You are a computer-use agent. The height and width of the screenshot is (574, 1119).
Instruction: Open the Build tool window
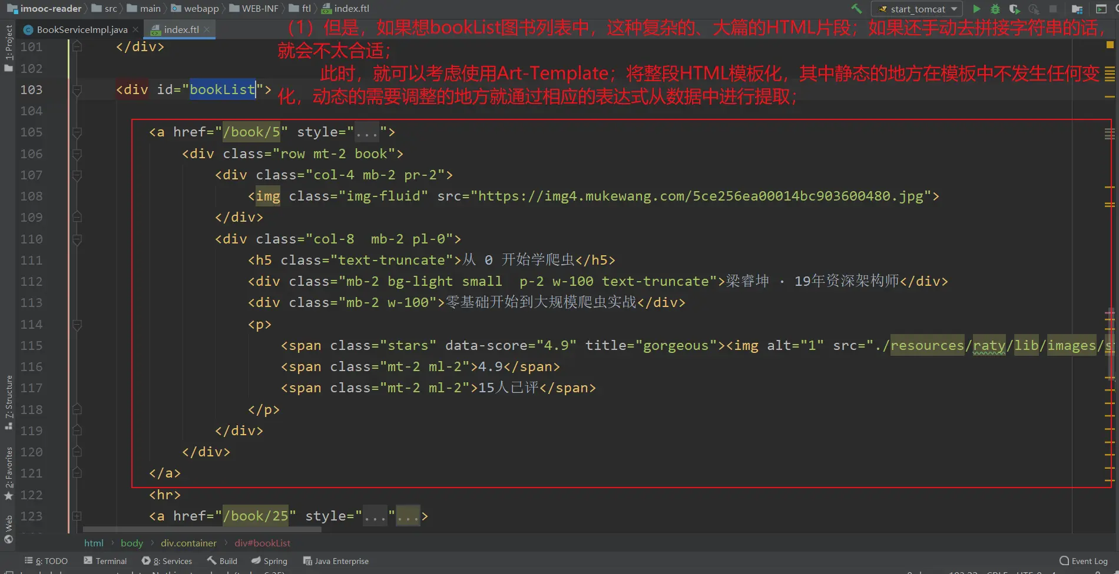tap(222, 561)
